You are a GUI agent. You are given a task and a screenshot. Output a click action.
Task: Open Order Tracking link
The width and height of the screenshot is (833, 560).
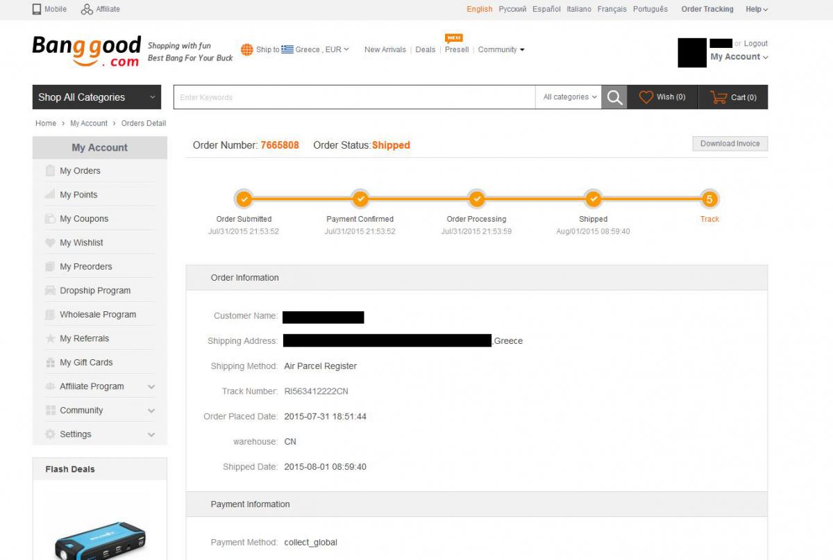(707, 9)
